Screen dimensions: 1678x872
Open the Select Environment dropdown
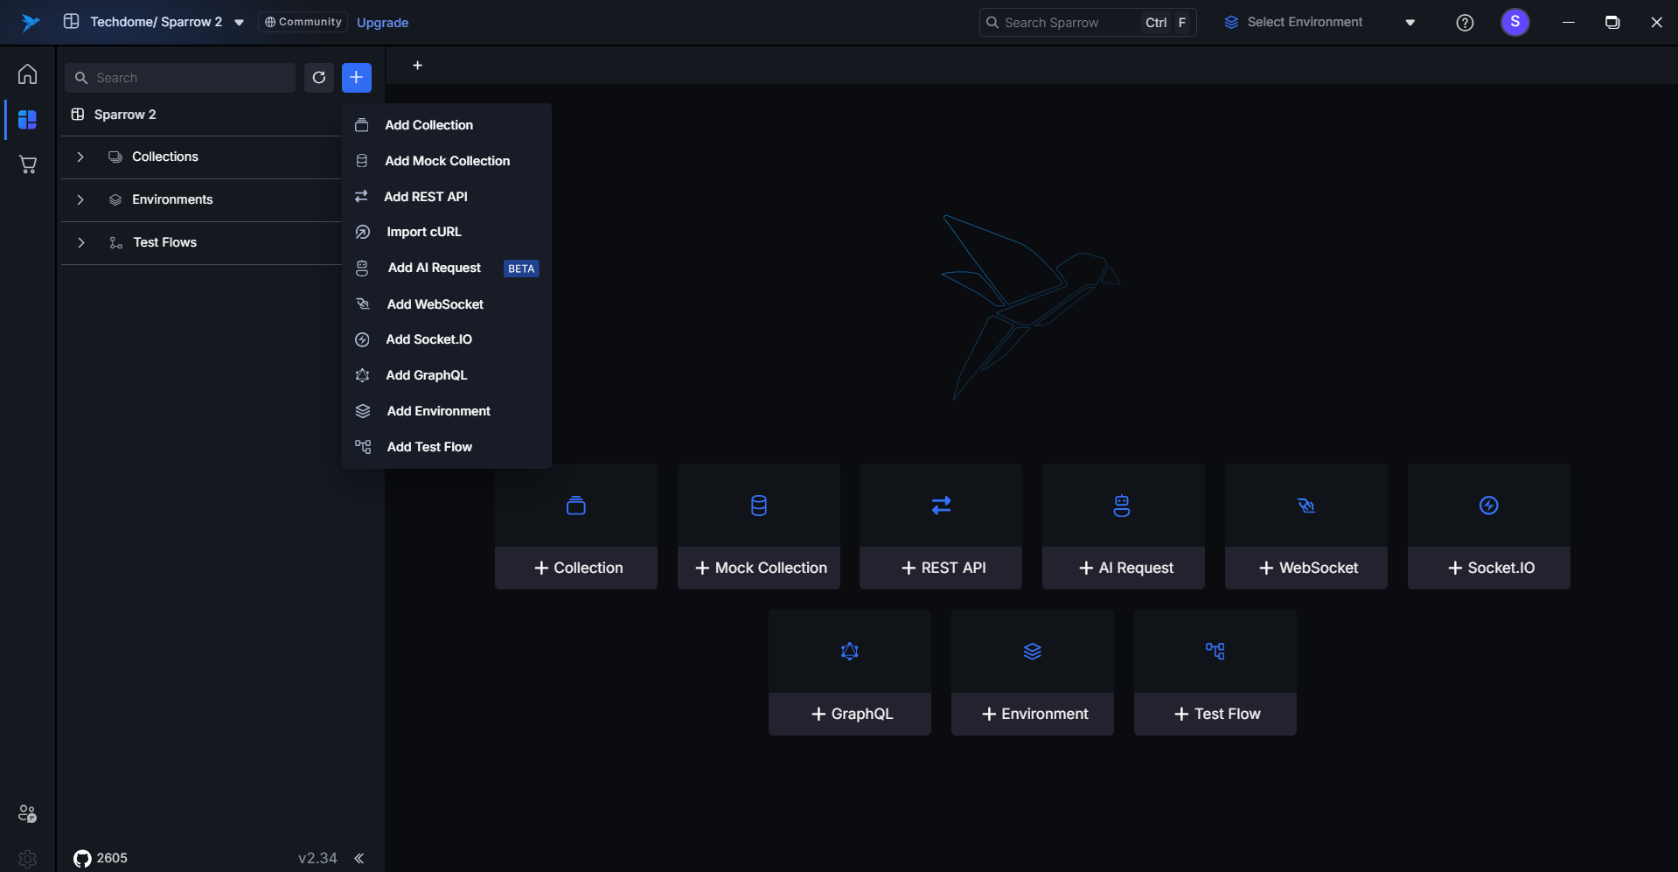[1319, 23]
